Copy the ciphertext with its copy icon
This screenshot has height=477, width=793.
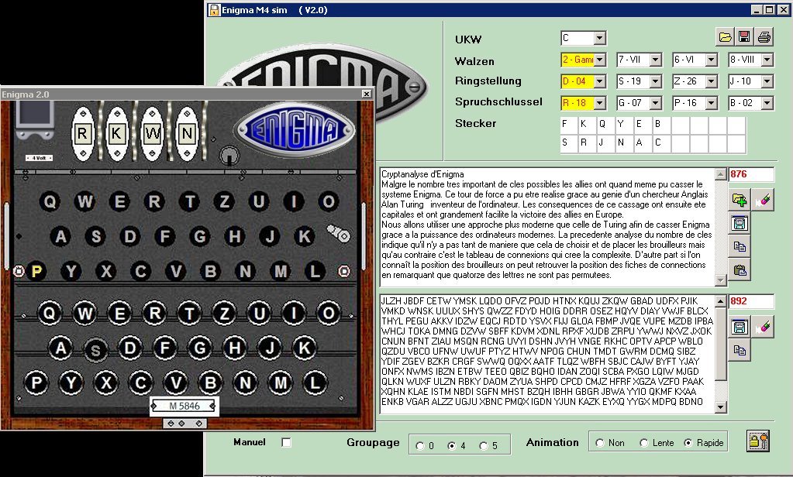tap(740, 350)
